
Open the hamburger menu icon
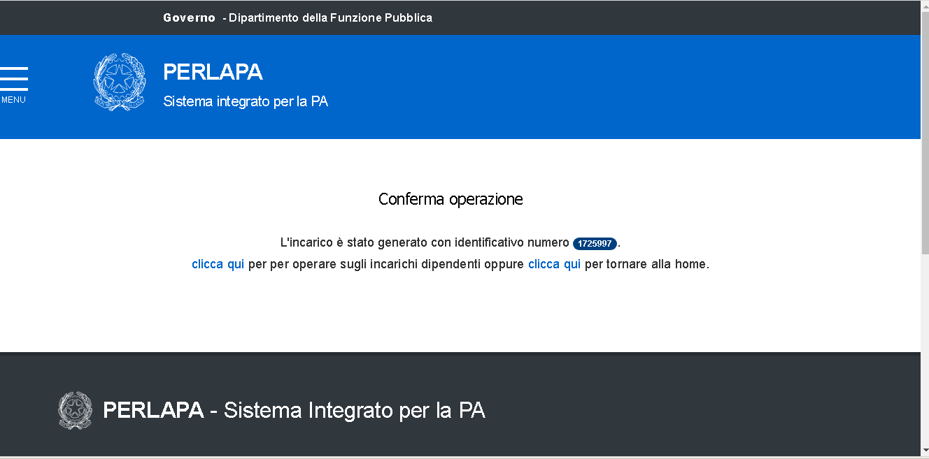coord(14,78)
